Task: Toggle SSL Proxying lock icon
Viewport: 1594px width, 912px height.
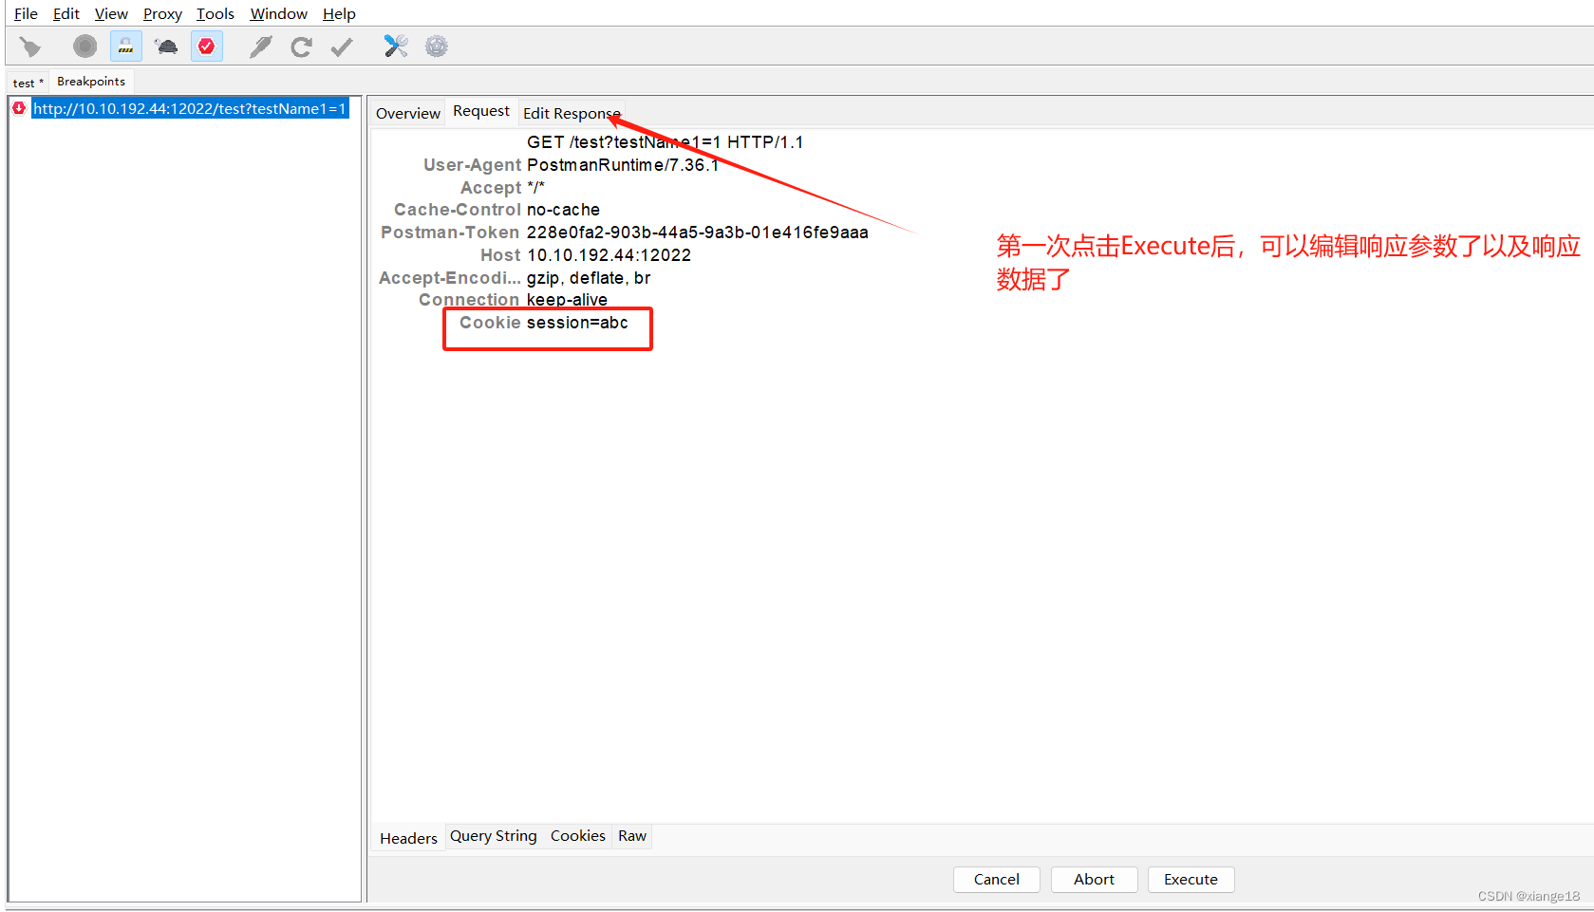Action: coord(125,47)
